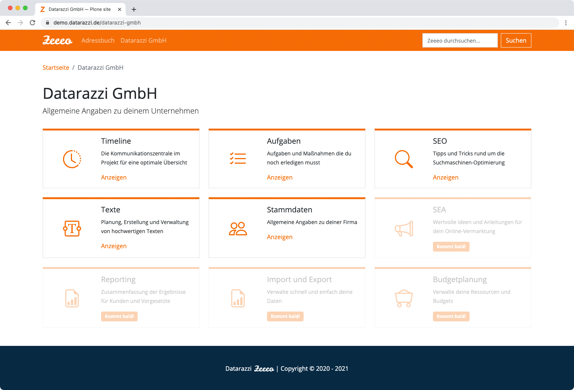Click 'Allgemeine Angaben zu deiner Firma' description
The width and height of the screenshot is (574, 390).
[312, 222]
